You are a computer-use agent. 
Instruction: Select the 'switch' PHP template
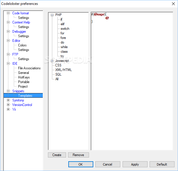(x=65, y=29)
